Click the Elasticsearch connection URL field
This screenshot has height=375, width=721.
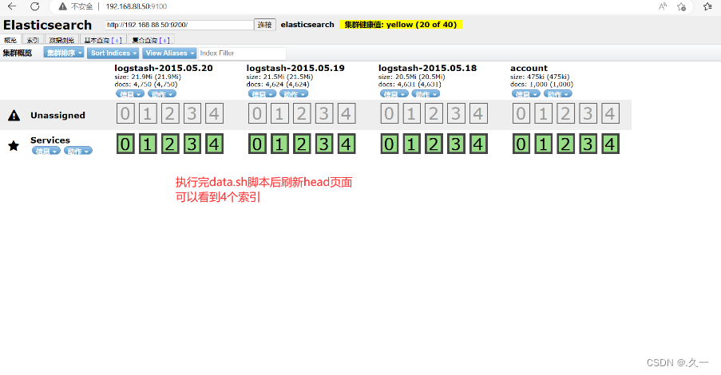180,25
